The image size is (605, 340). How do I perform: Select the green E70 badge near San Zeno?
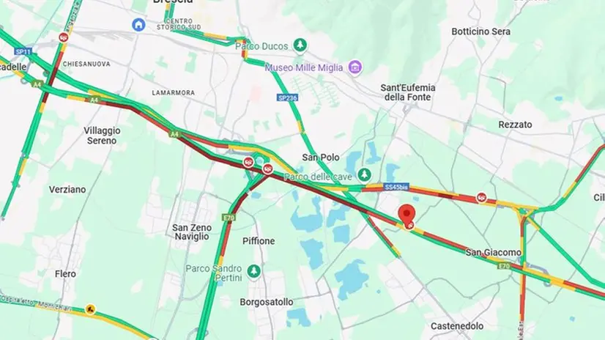click(229, 218)
